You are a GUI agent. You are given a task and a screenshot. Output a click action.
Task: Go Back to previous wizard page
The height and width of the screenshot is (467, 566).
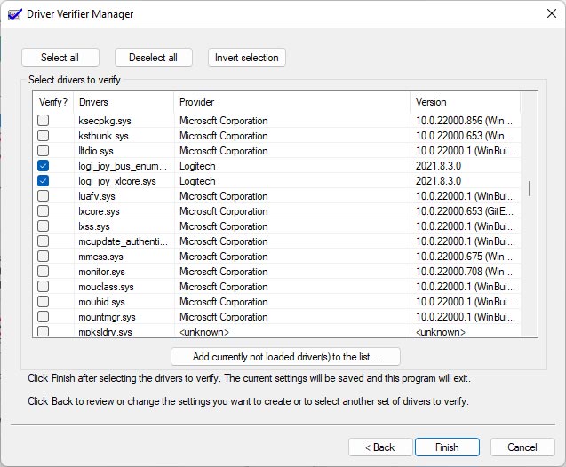[x=380, y=447]
